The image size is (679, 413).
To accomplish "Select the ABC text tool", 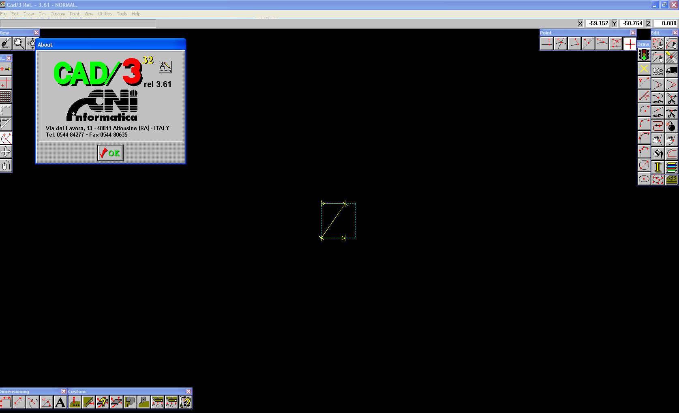I will (672, 179).
